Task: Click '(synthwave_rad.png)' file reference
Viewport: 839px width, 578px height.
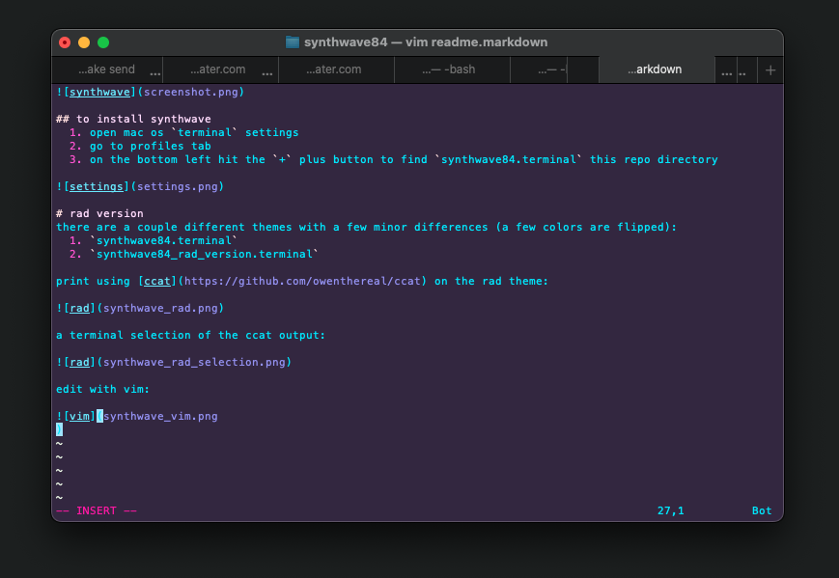Action: [160, 308]
